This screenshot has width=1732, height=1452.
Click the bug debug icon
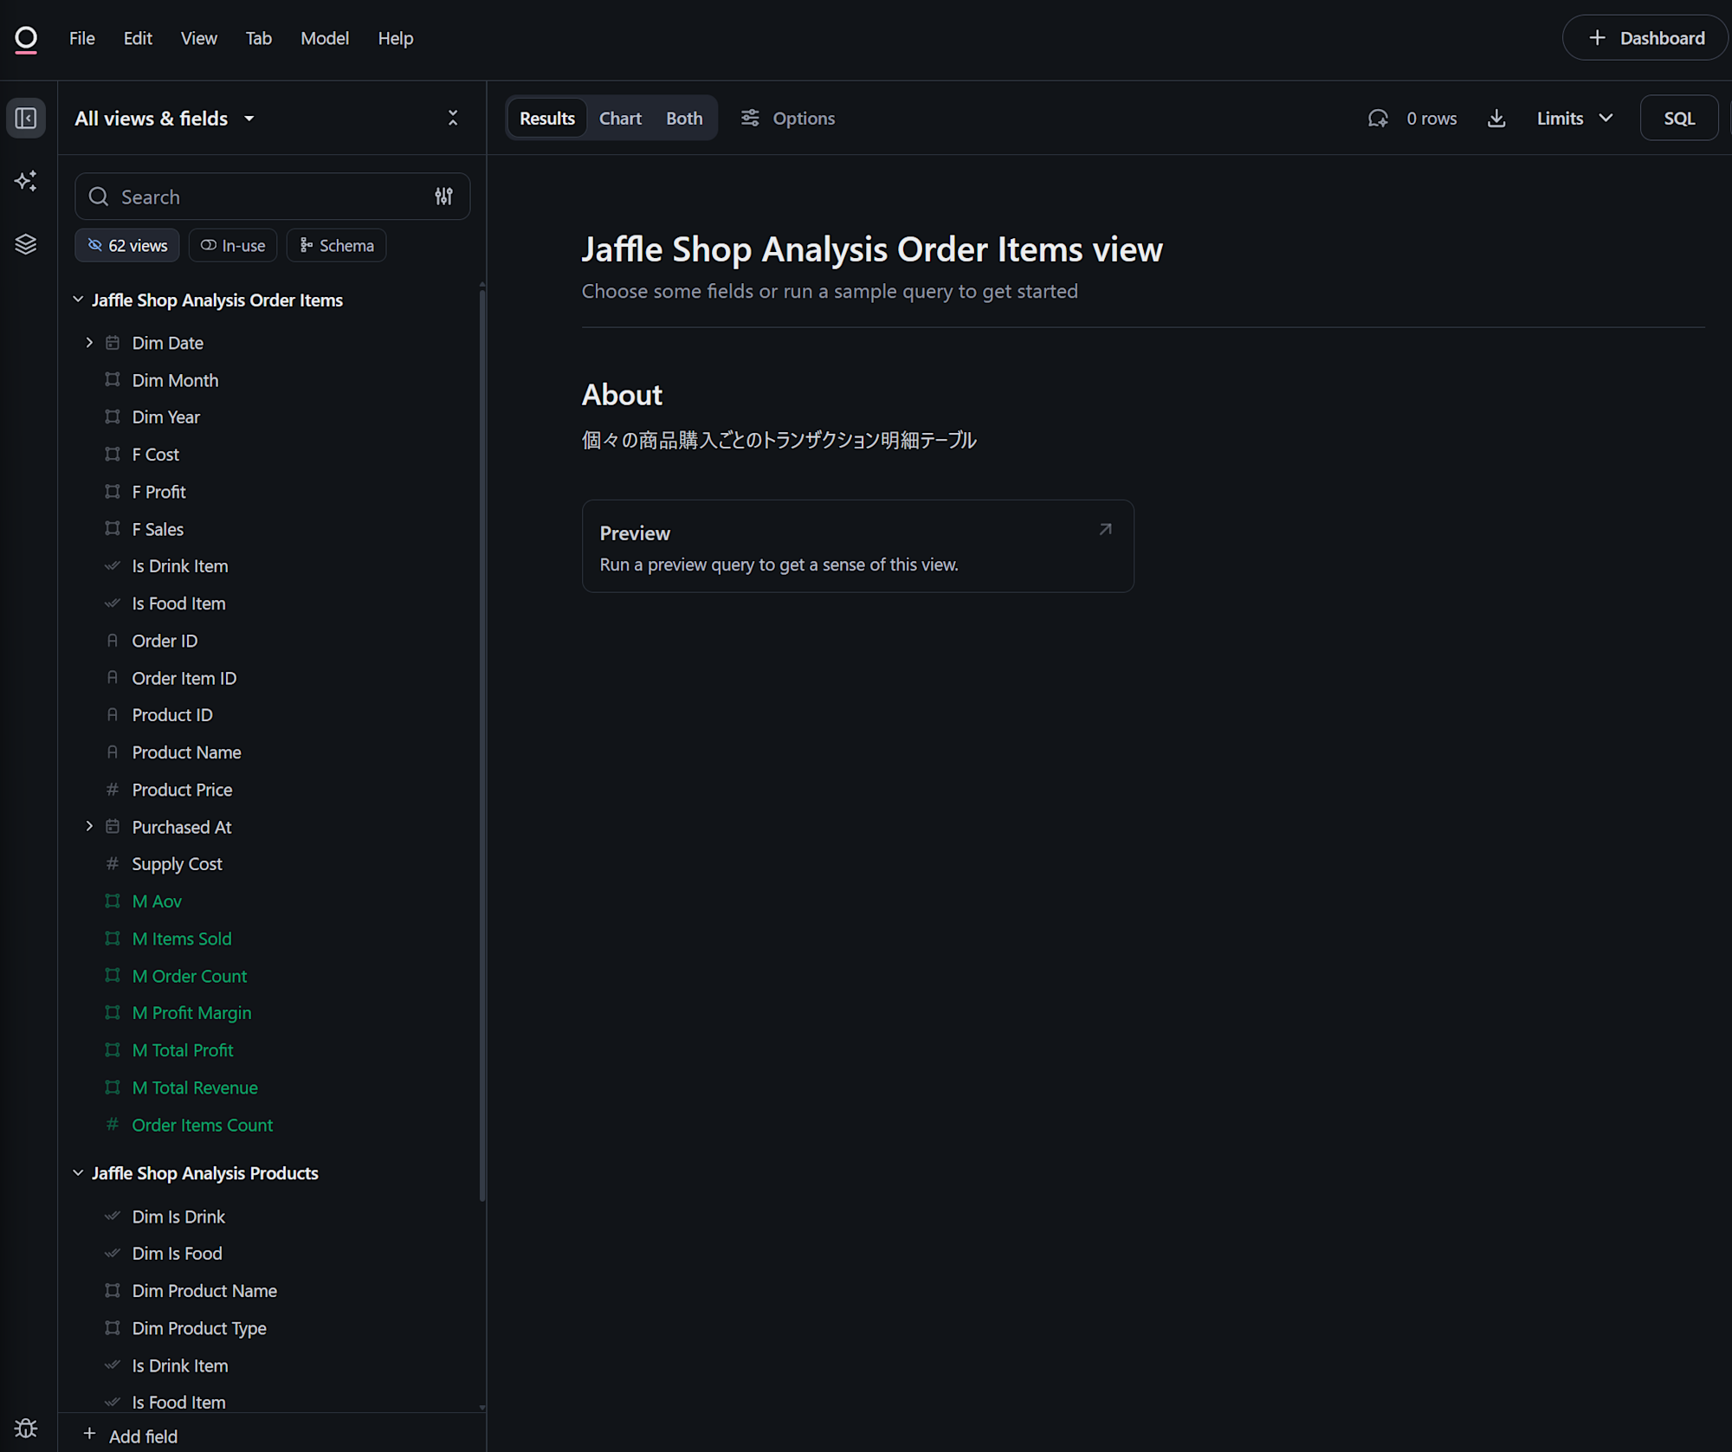pos(26,1428)
